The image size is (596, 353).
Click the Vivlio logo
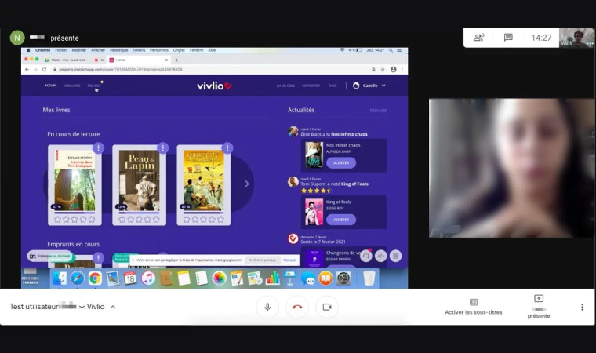click(214, 86)
